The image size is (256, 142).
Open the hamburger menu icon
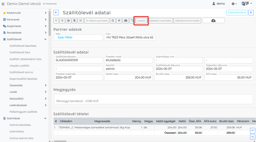click(x=3, y=4)
